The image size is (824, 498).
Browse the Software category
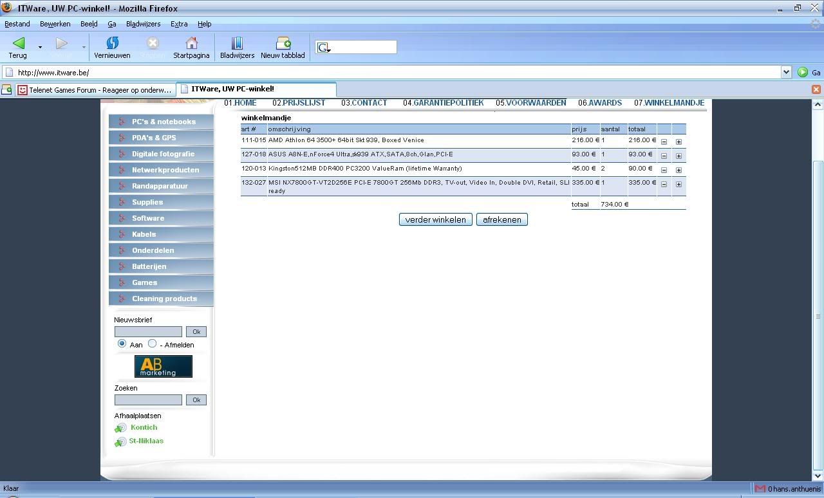click(161, 218)
